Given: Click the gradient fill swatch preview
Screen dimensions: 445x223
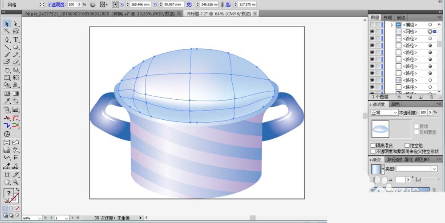Looking at the screenshot, I should click(x=376, y=169).
